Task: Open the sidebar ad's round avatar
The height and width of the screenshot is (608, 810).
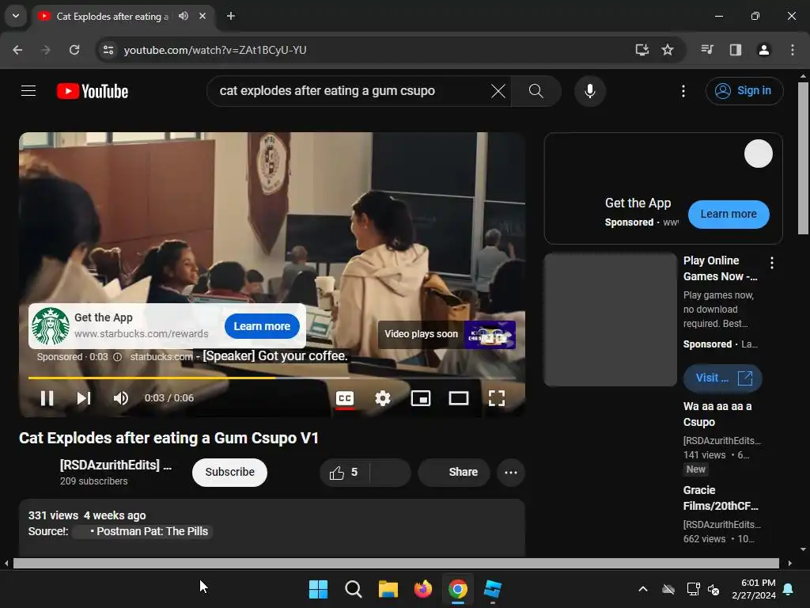Action: pos(758,154)
